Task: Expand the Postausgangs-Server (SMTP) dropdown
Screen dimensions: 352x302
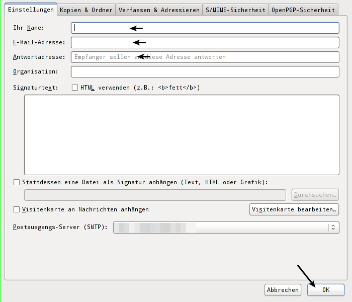Action: tap(221, 228)
